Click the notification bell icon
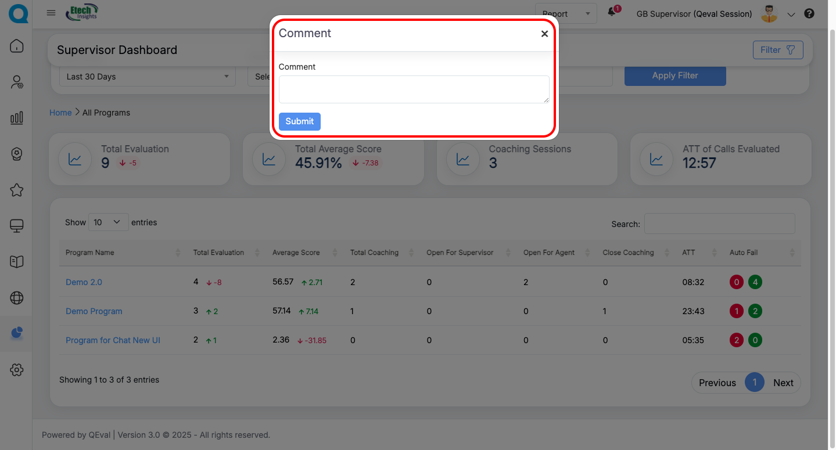The width and height of the screenshot is (836, 450). [x=612, y=13]
